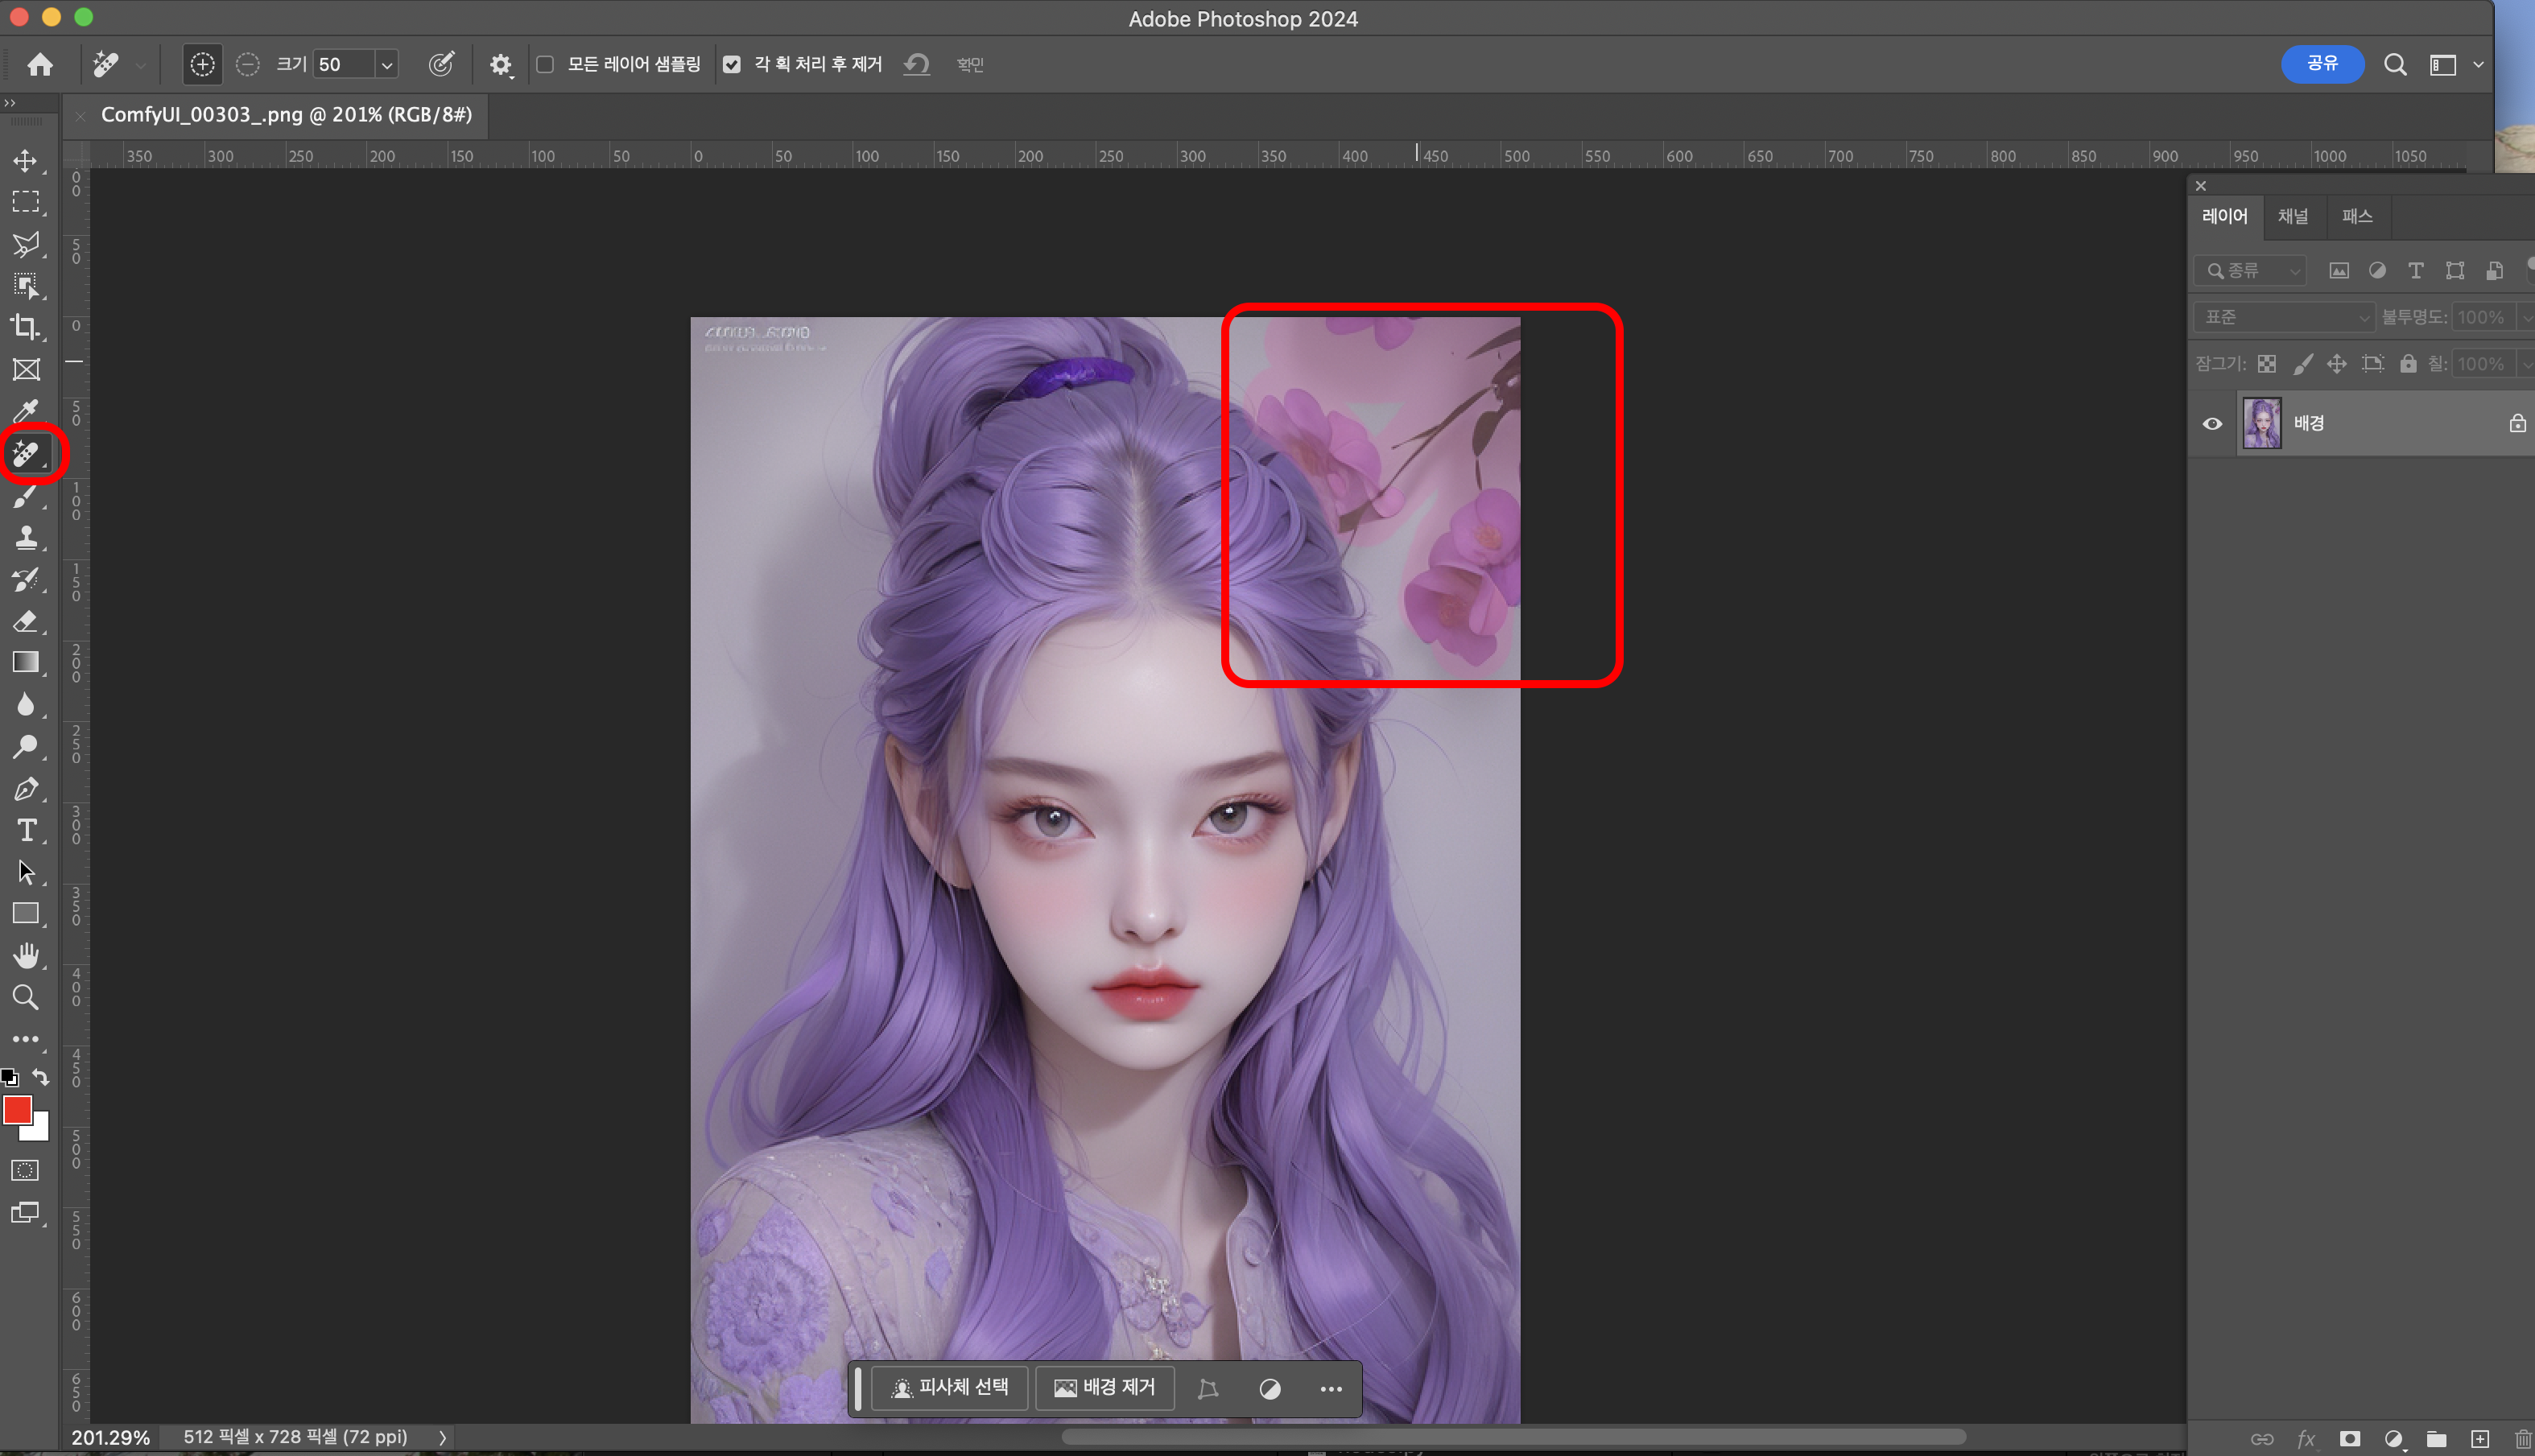Click the 배경 제거 button

coord(1104,1388)
